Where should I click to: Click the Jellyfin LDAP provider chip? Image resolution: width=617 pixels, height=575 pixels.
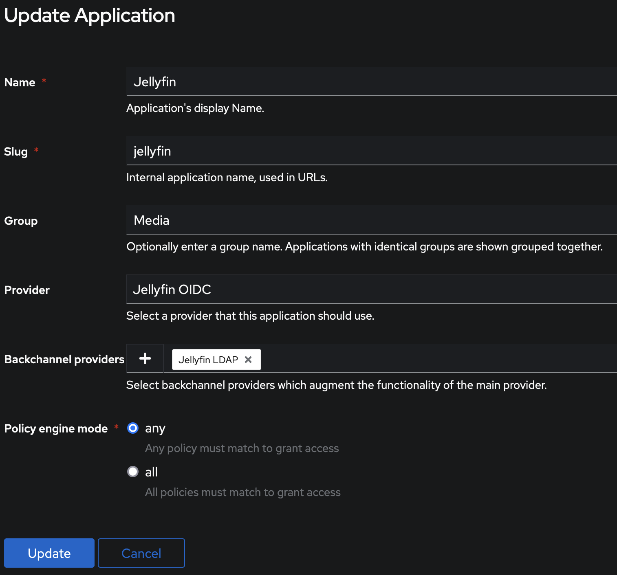coord(209,360)
